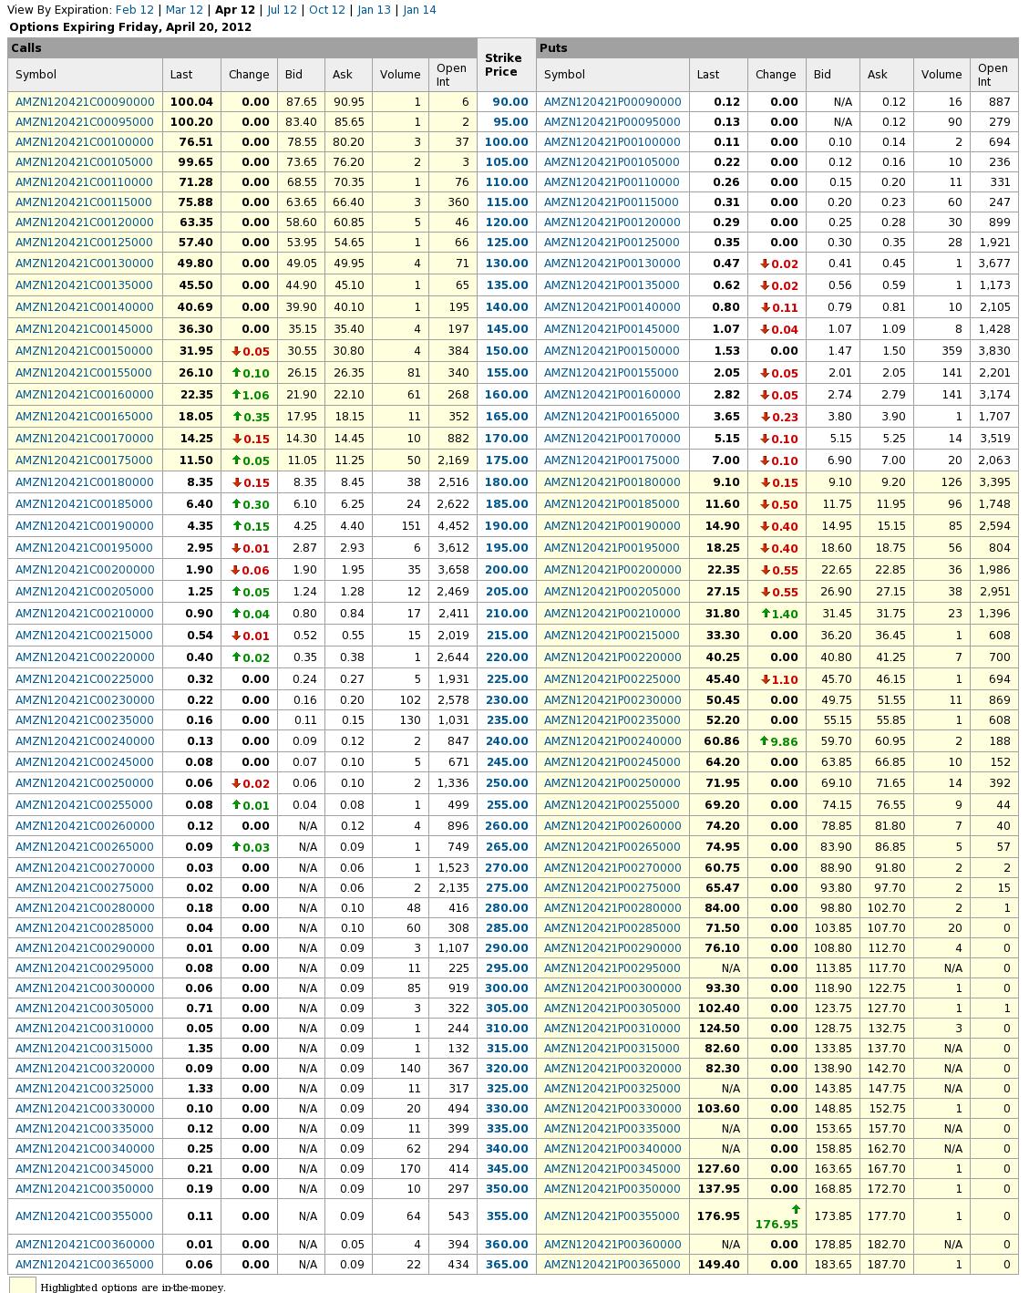Click the 365.00 strike price link
The image size is (1029, 1293).
[x=507, y=1265]
